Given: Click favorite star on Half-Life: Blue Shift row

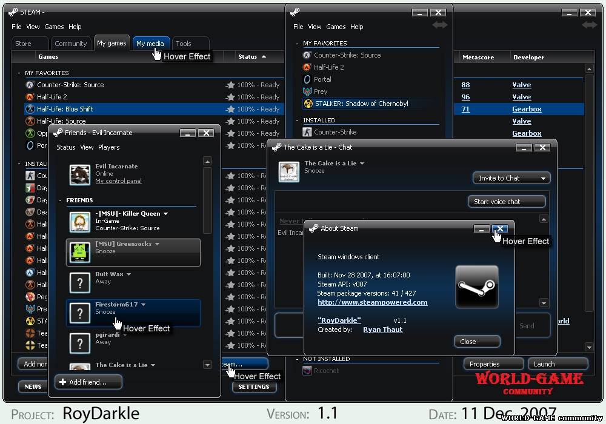Looking at the screenshot, I should pyautogui.click(x=230, y=109).
